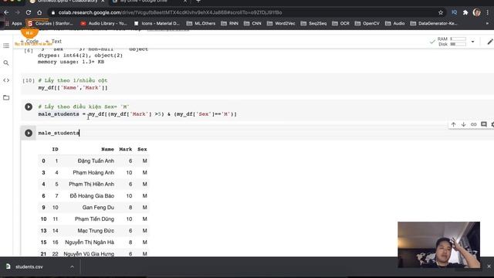Select the Gan Feng Du name cell

click(98, 208)
